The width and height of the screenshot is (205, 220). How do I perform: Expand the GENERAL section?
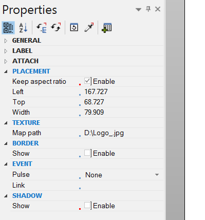point(6,41)
